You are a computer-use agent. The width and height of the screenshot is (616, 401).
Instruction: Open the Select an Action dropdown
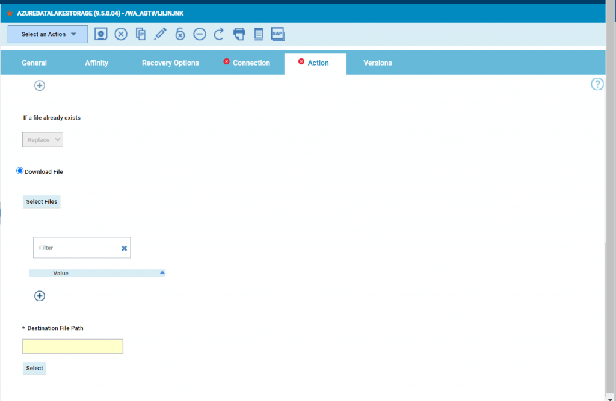47,34
